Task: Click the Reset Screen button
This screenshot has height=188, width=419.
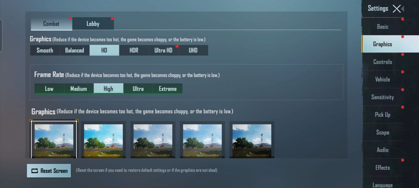Action: [49, 171]
